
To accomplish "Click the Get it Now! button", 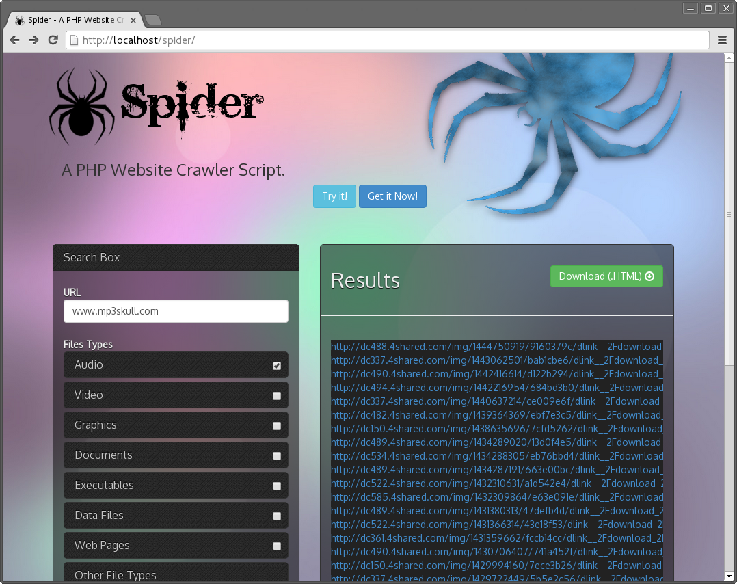I will point(392,196).
